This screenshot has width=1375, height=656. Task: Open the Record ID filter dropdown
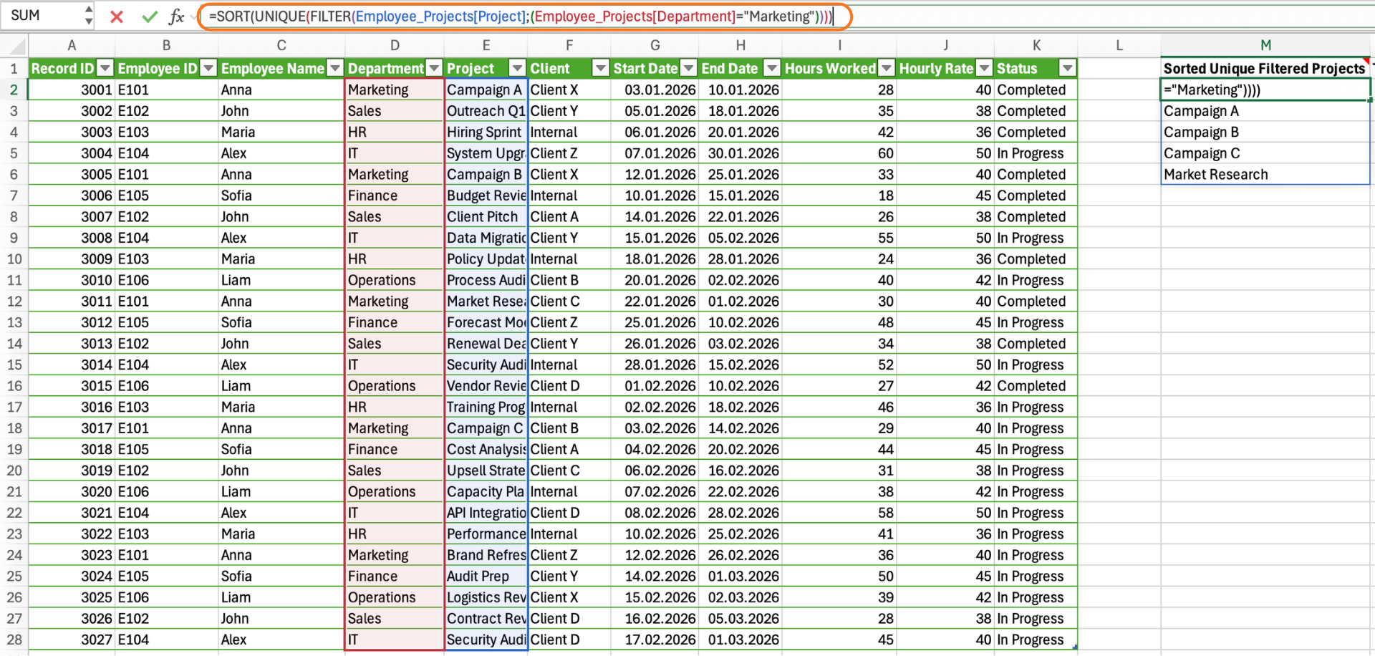[105, 69]
